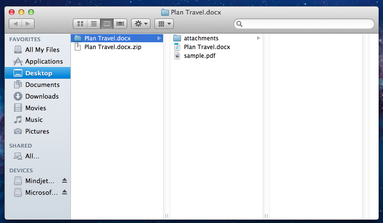Click the sample.pdf file icon
Image resolution: width=383 pixels, height=223 pixels.
[x=177, y=55]
